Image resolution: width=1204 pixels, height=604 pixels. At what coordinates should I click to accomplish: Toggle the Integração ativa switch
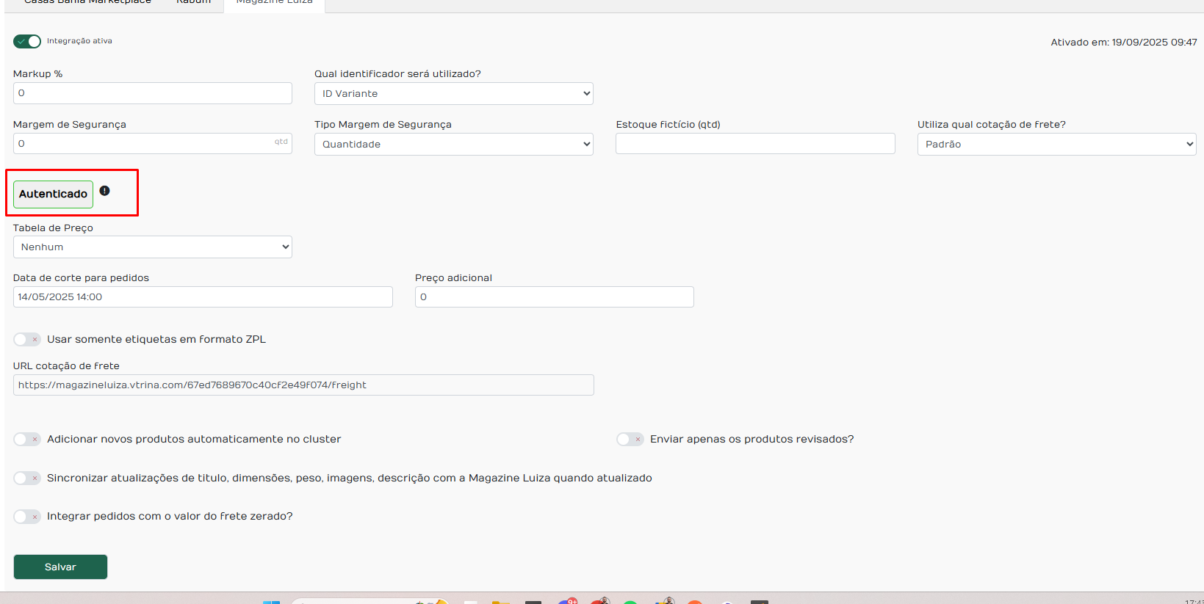[27, 41]
